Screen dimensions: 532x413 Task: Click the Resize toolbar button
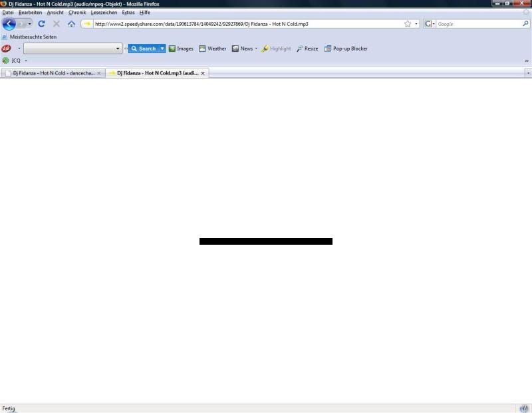click(307, 49)
